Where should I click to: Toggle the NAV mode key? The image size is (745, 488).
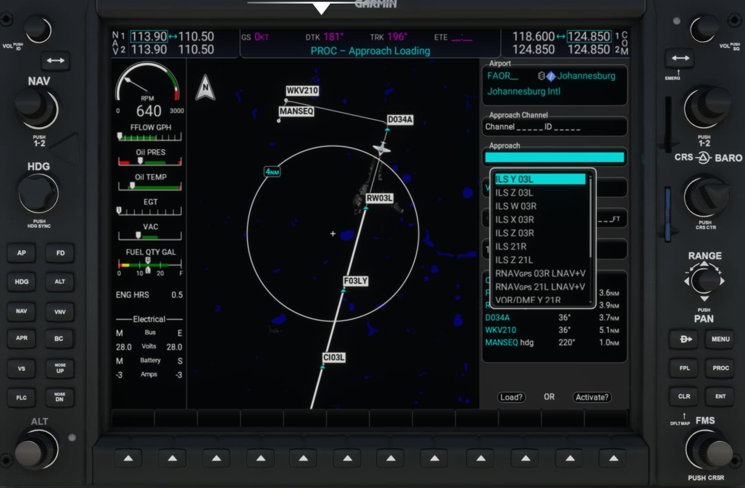point(21,311)
